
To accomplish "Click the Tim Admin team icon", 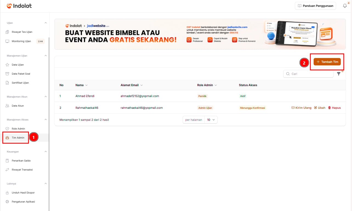I will tap(7, 138).
